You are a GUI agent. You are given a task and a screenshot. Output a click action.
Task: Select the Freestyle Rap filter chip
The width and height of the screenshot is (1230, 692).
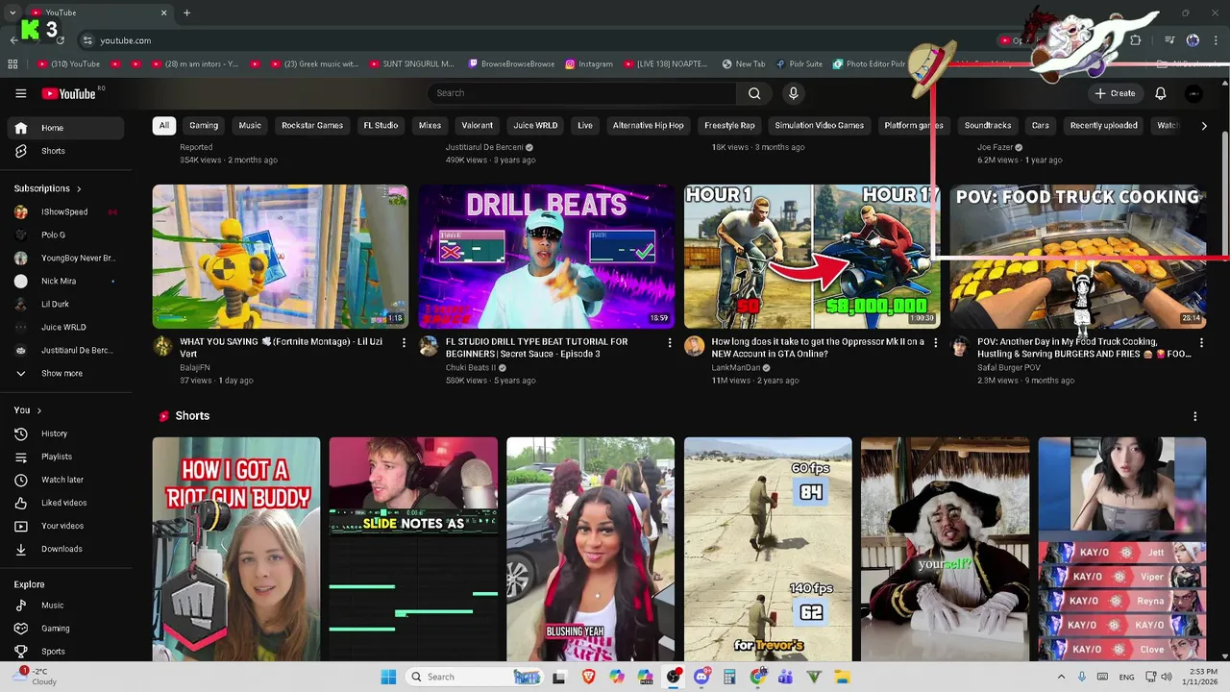pos(729,125)
